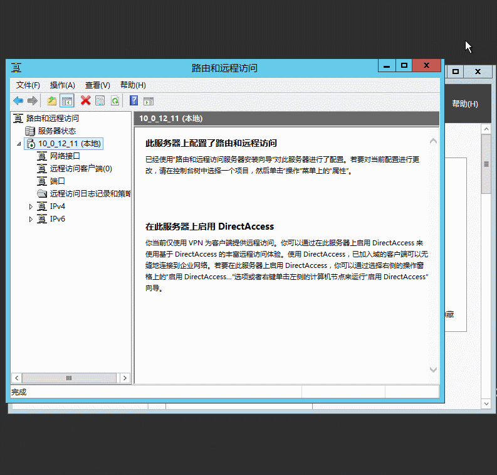The height and width of the screenshot is (475, 497).
Task: Select 远程访问客户端(0) tree item
Action: (x=81, y=168)
